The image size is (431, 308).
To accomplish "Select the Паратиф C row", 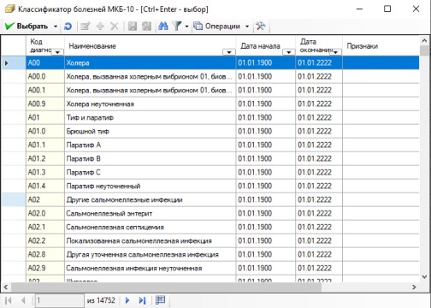I will pos(210,172).
